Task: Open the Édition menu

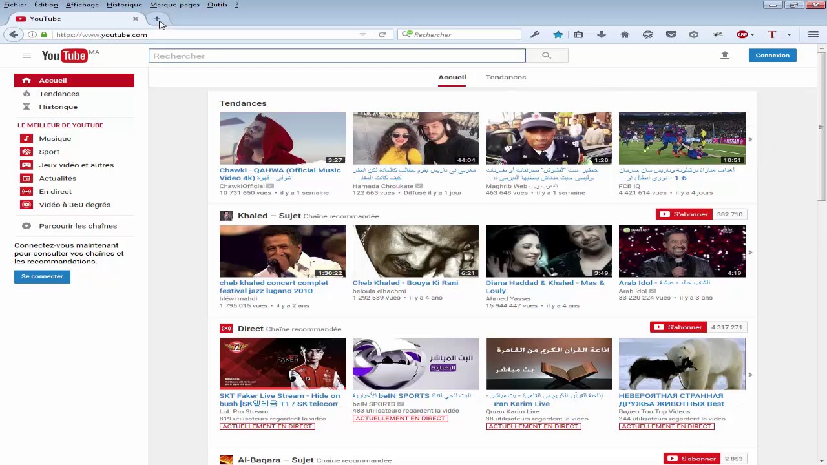Action: coord(47,5)
